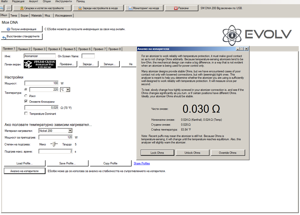This screenshot has height=215, width=300.
Task: Select the temperature value radio button
Action: tap(26, 89)
